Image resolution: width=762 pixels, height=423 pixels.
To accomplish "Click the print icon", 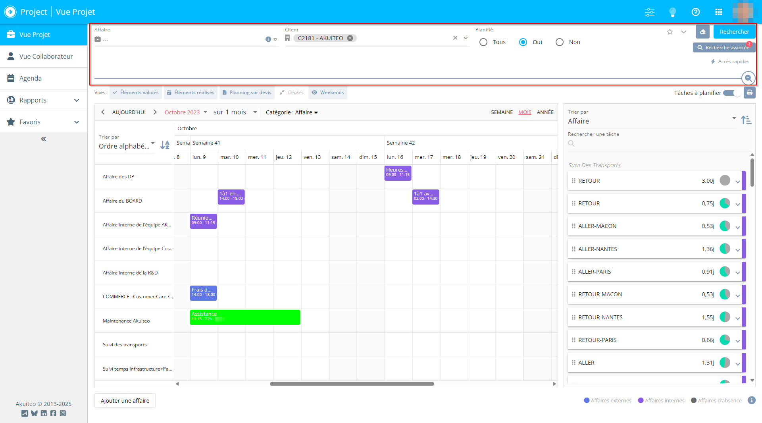I will pos(749,93).
